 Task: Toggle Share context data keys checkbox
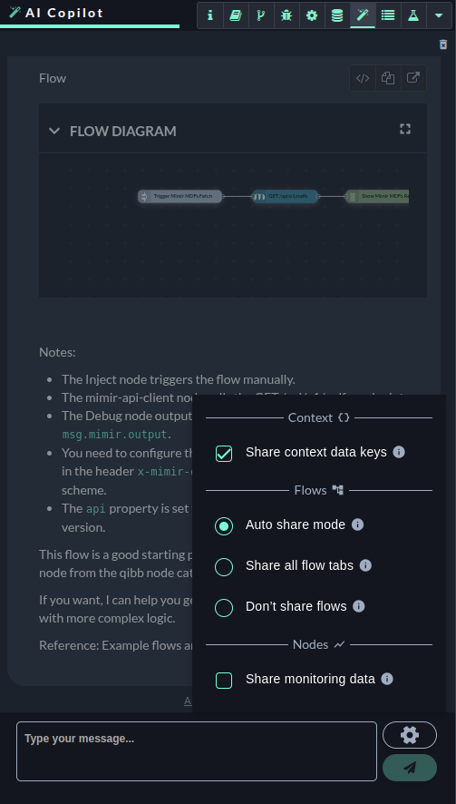(x=224, y=454)
